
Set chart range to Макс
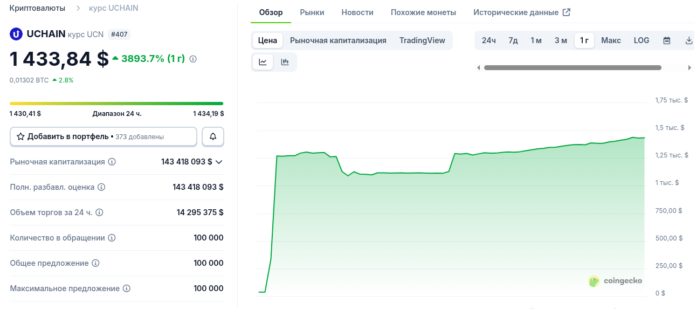click(611, 40)
